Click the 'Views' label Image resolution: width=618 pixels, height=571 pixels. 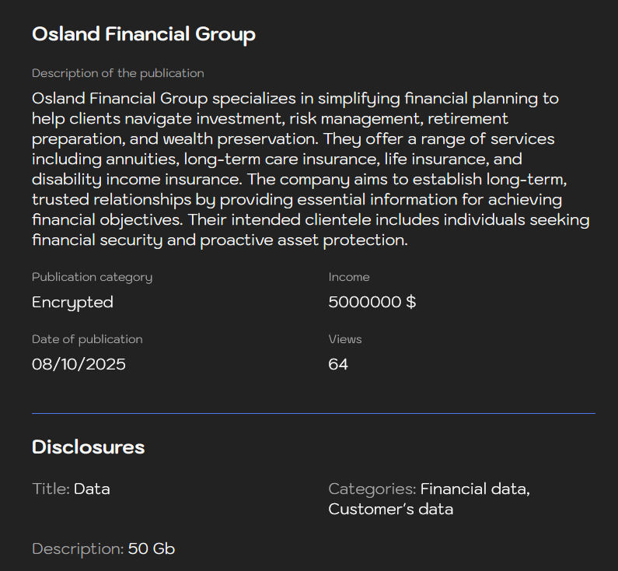[x=345, y=339]
